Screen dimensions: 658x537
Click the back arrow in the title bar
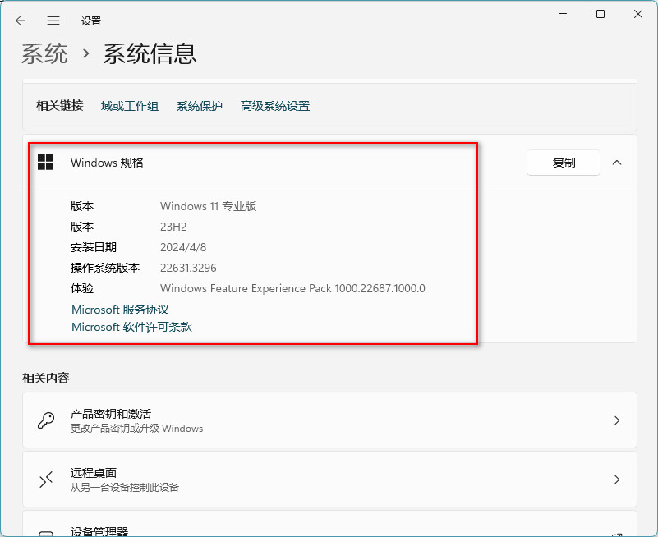[21, 21]
